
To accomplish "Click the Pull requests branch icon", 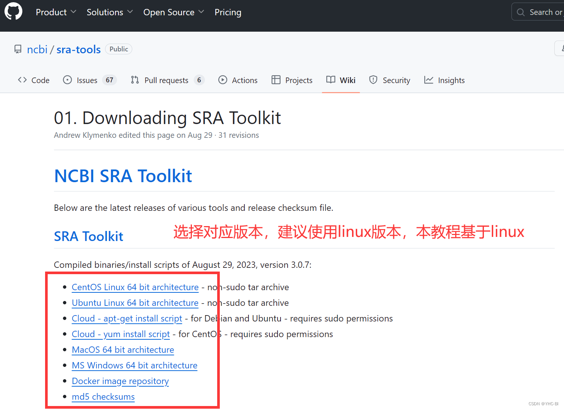I will click(135, 80).
